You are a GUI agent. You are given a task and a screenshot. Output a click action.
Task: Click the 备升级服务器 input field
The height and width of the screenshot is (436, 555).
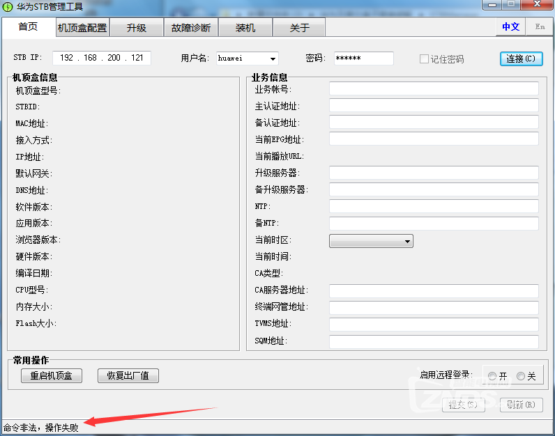pyautogui.click(x=434, y=189)
